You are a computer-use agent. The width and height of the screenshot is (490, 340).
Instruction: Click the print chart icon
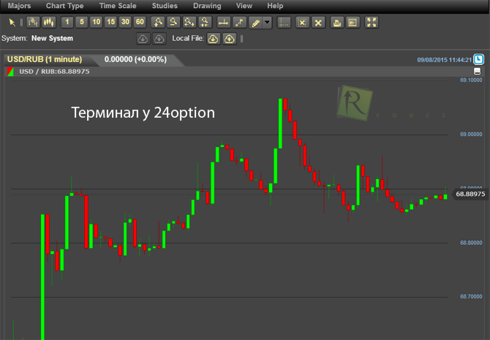(x=337, y=23)
